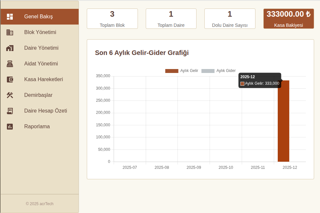Click the Demirbaşlar wrench icon

pos(10,95)
